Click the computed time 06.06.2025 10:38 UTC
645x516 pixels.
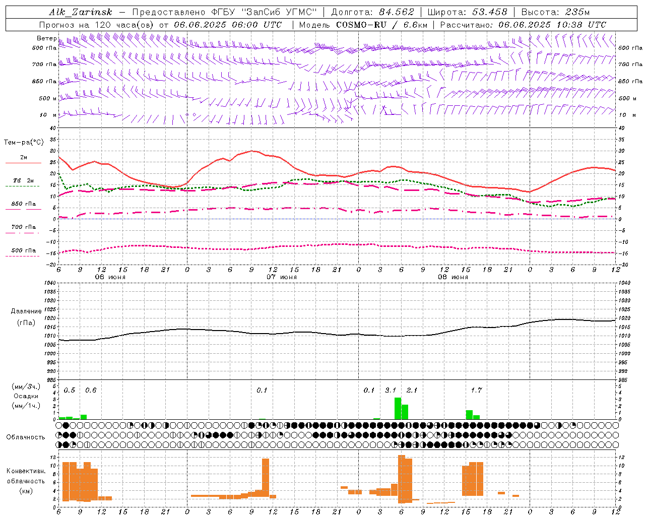552,25
